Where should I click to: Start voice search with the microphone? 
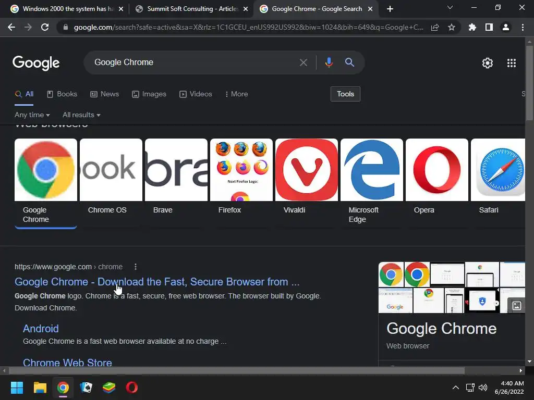329,63
